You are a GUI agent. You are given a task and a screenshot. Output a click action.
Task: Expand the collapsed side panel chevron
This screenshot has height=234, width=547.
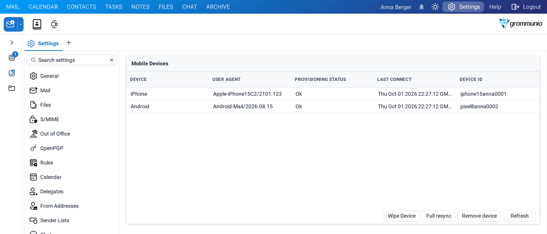(12, 43)
